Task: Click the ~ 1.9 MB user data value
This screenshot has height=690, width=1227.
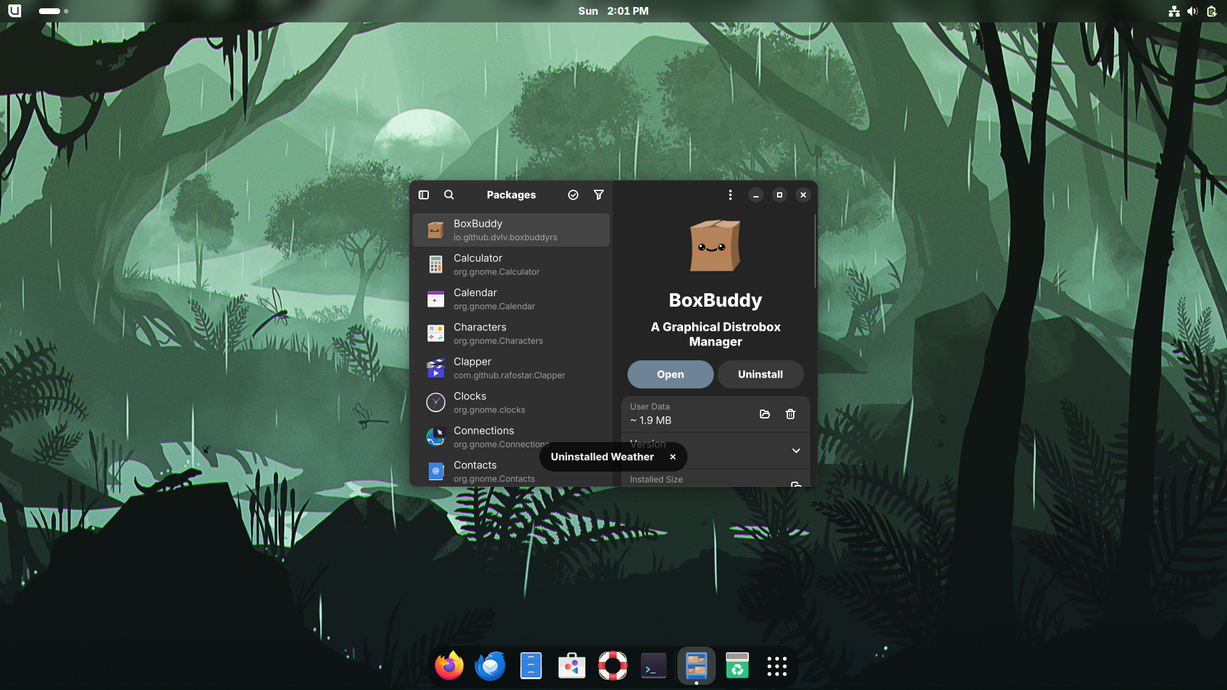Action: [651, 420]
